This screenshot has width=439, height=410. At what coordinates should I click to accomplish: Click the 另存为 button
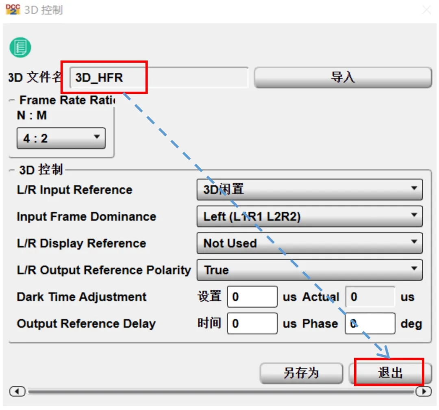click(301, 373)
